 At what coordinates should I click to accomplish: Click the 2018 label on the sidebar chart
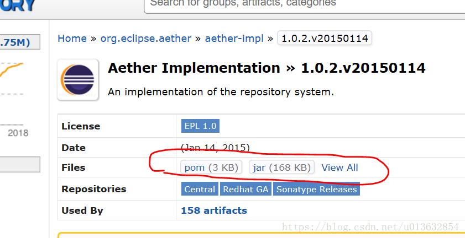18,133
